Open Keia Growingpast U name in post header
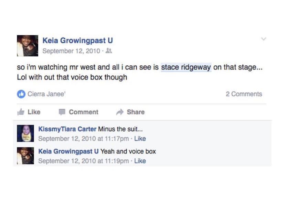 point(77,41)
